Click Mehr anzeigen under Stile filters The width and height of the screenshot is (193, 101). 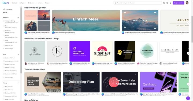9,77
